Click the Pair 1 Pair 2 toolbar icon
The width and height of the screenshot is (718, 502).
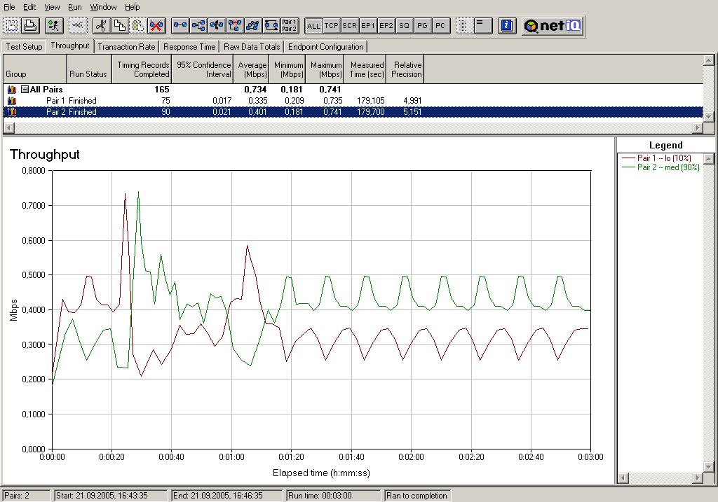(x=289, y=26)
